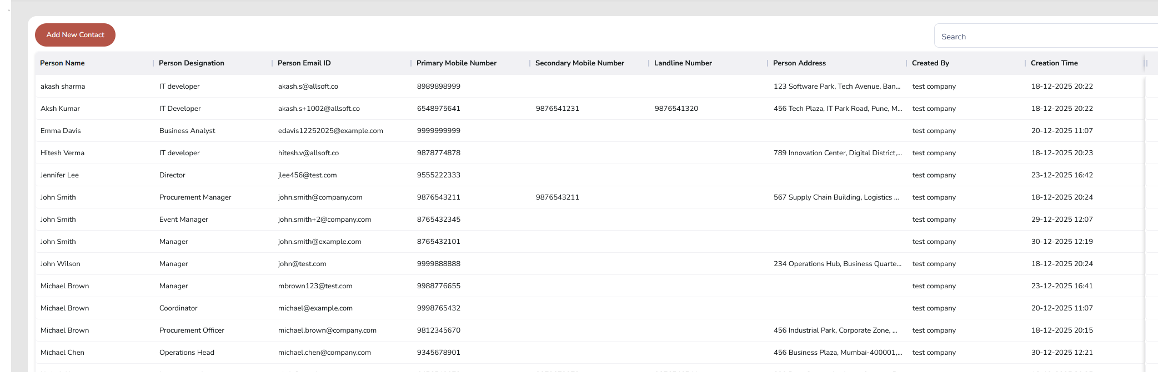
Task: Select the Emma Davis contact name
Action: point(61,131)
